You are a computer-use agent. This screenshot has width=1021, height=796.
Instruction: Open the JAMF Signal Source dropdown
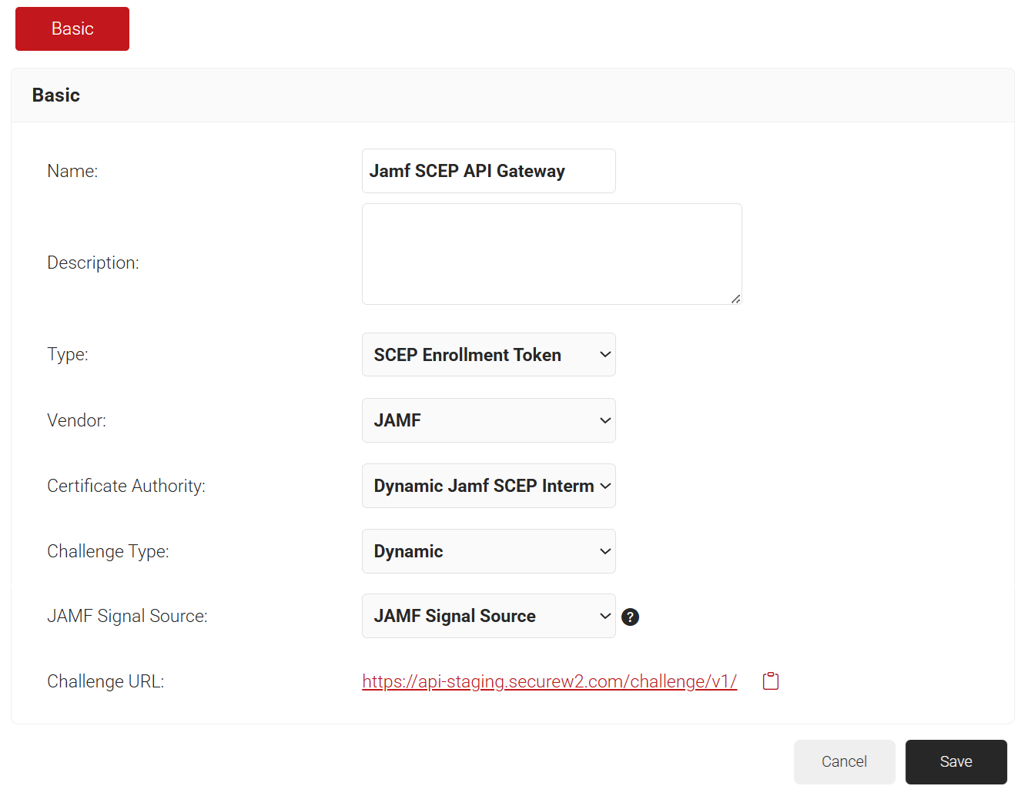[x=488, y=616]
